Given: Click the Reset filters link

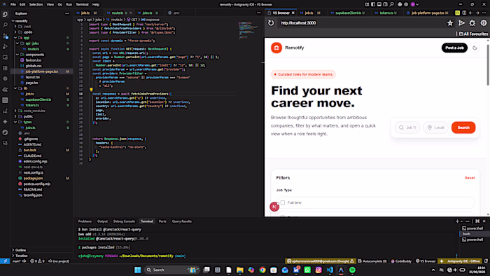Looking at the screenshot, I should pyautogui.click(x=470, y=178).
